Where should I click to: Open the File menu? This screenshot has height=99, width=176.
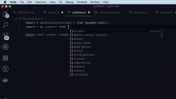pyautogui.click(x=22, y=2)
